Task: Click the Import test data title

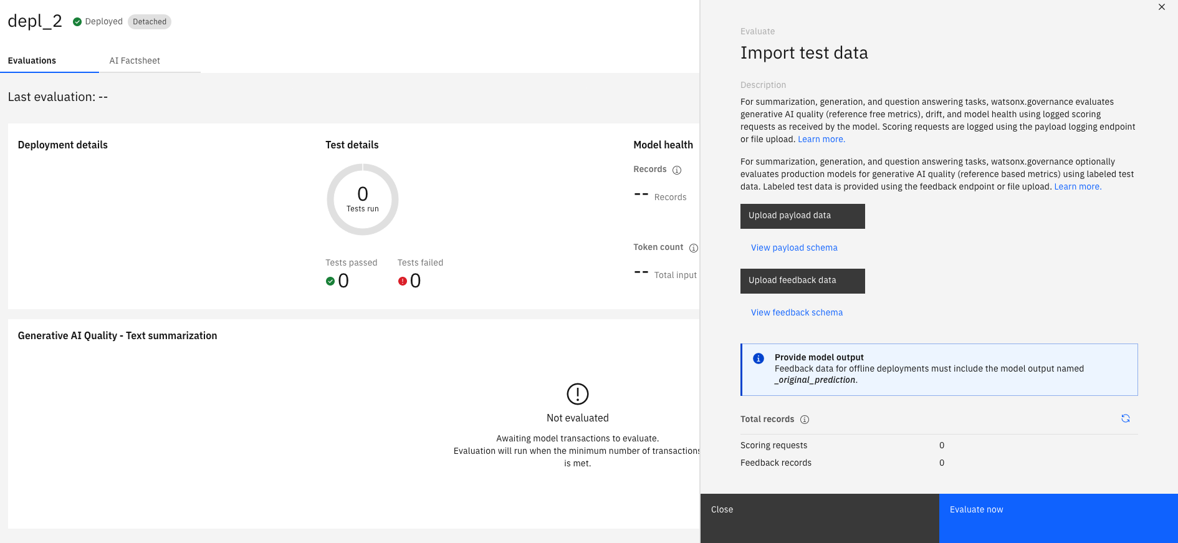Action: coord(804,53)
